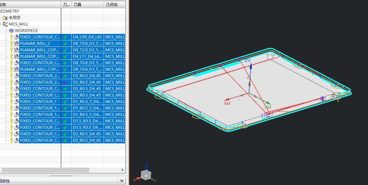Click the purple regenerate status arrow icon

[x=65, y=82]
